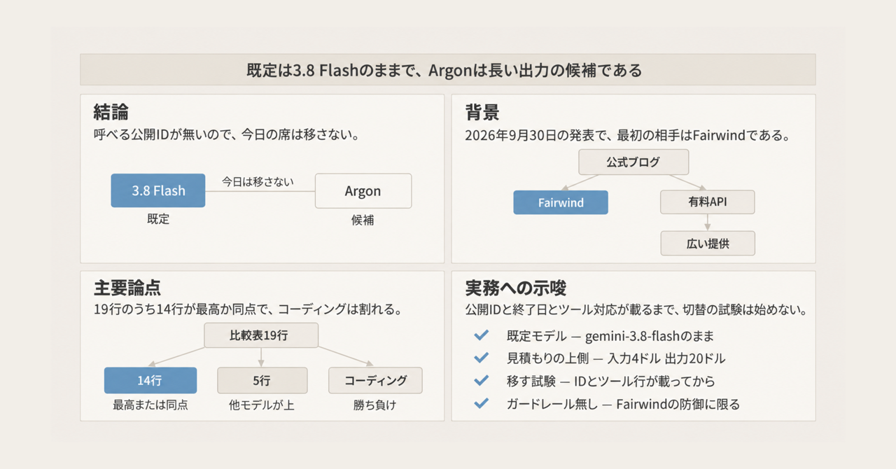Click the sentence 呼べる公開IDが無いので
Screen dimensions: 896x469
226,135
